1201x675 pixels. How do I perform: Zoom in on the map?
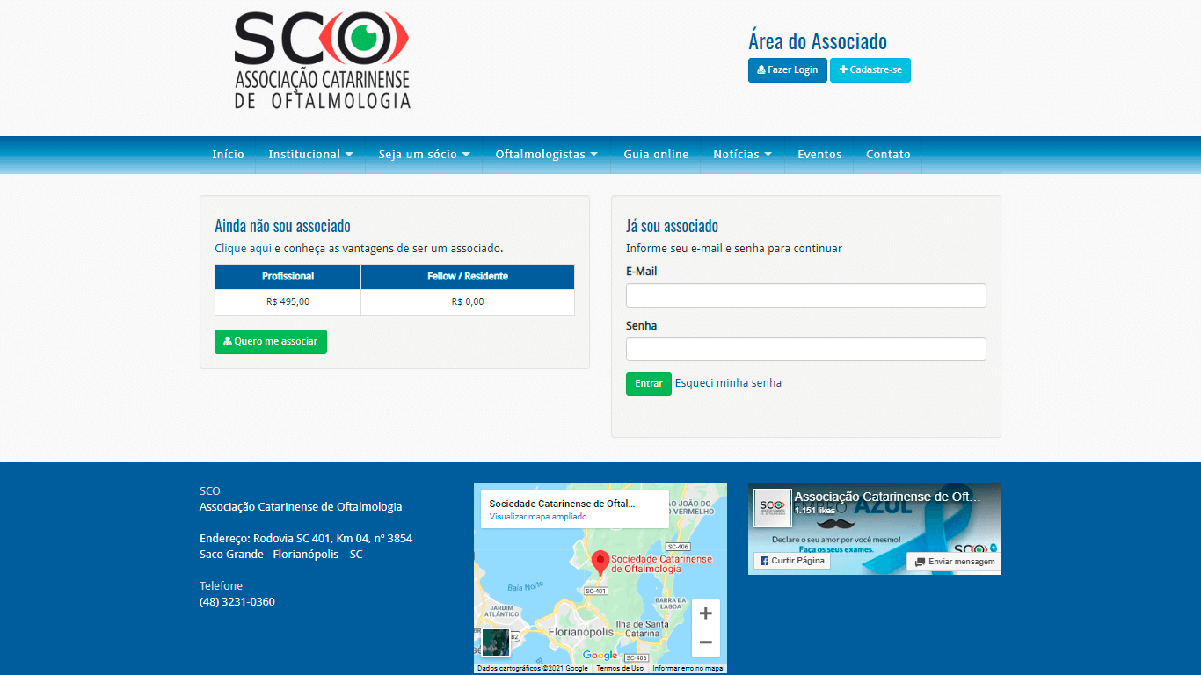(x=705, y=613)
